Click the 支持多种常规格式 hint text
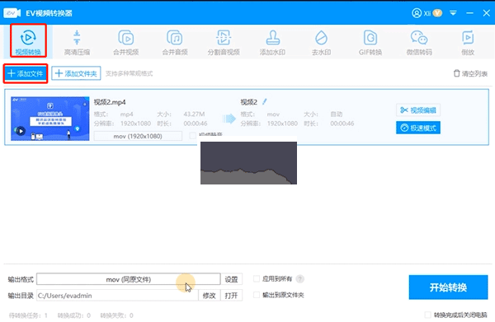 [129, 73]
